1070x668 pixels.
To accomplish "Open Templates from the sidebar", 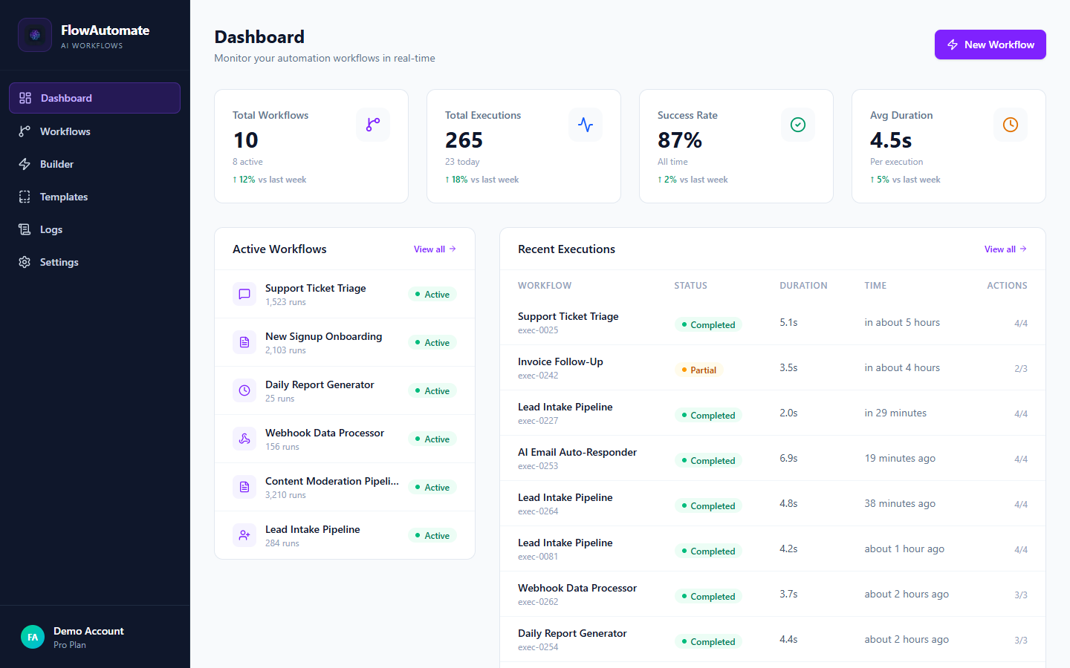I will 63,197.
